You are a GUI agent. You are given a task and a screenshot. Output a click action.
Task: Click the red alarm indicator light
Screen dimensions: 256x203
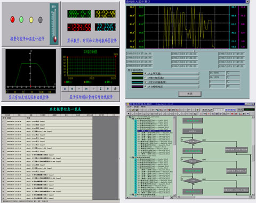[12, 19]
